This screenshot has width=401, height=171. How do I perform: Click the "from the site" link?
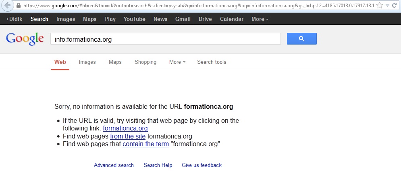coord(128,136)
